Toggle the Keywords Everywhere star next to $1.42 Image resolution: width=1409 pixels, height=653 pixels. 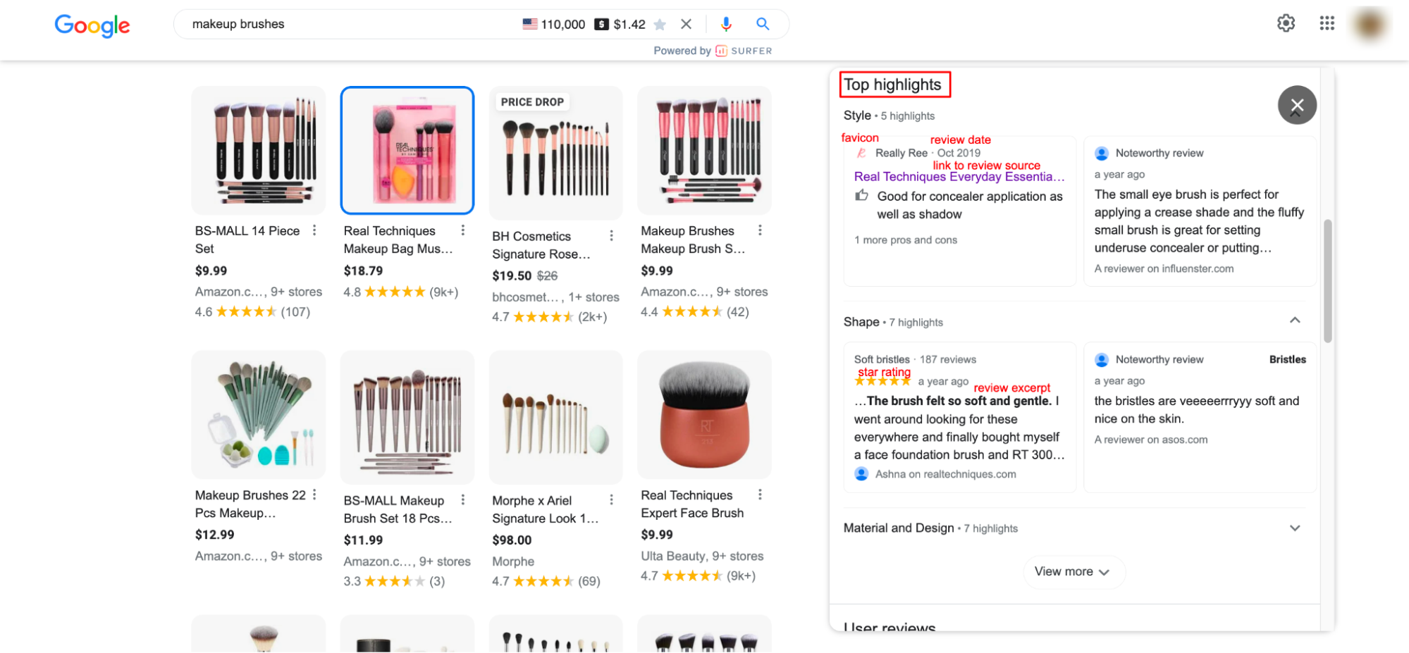click(660, 24)
